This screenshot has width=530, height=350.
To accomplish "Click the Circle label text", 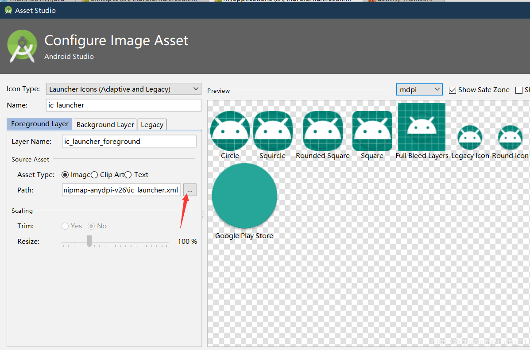I will [230, 156].
